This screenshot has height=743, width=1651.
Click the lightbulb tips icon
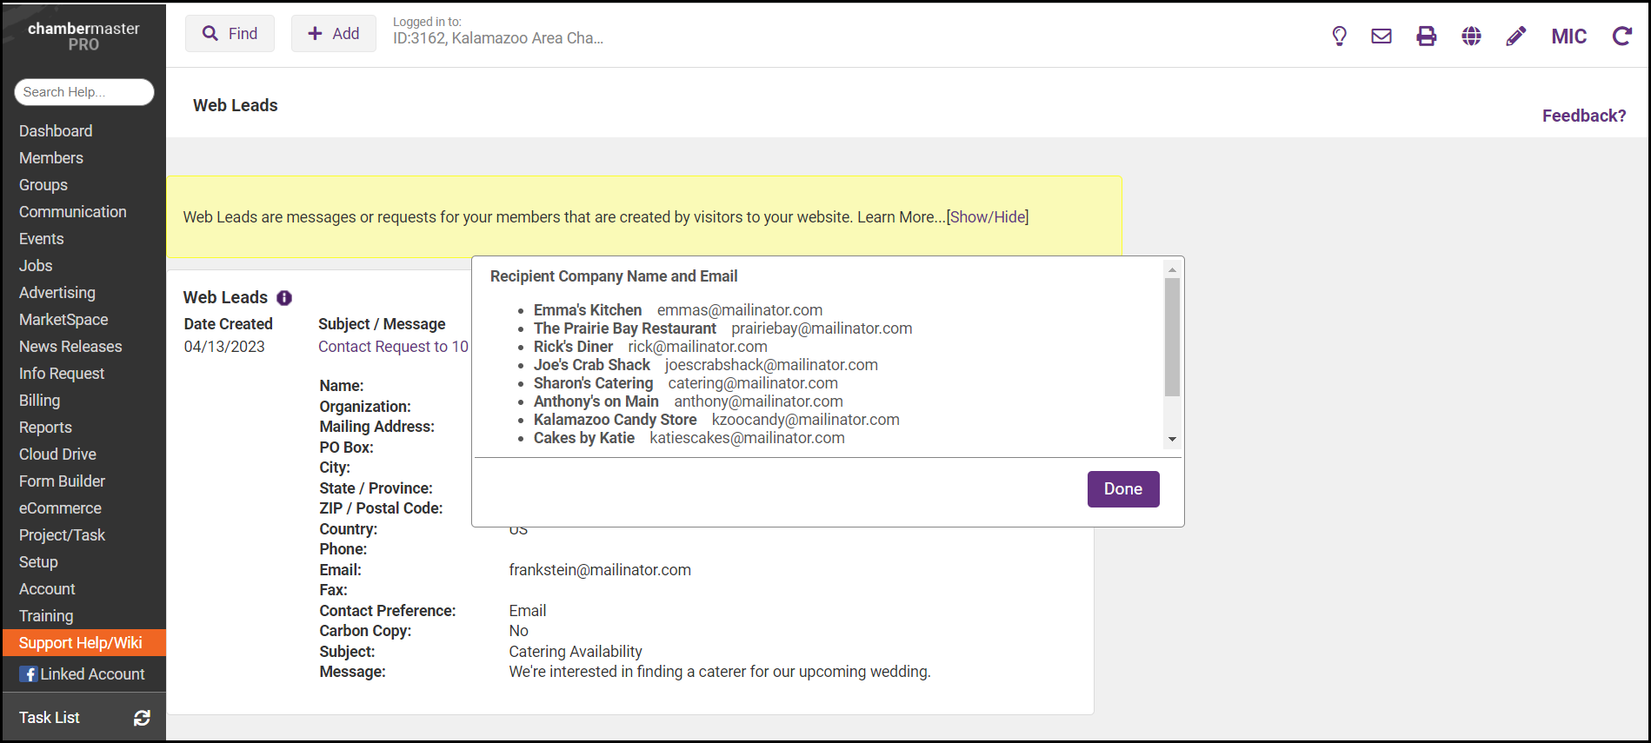pos(1339,36)
